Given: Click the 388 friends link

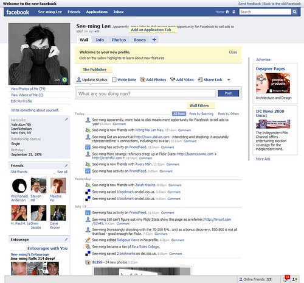Looking at the screenshot, I should pos(19,172).
